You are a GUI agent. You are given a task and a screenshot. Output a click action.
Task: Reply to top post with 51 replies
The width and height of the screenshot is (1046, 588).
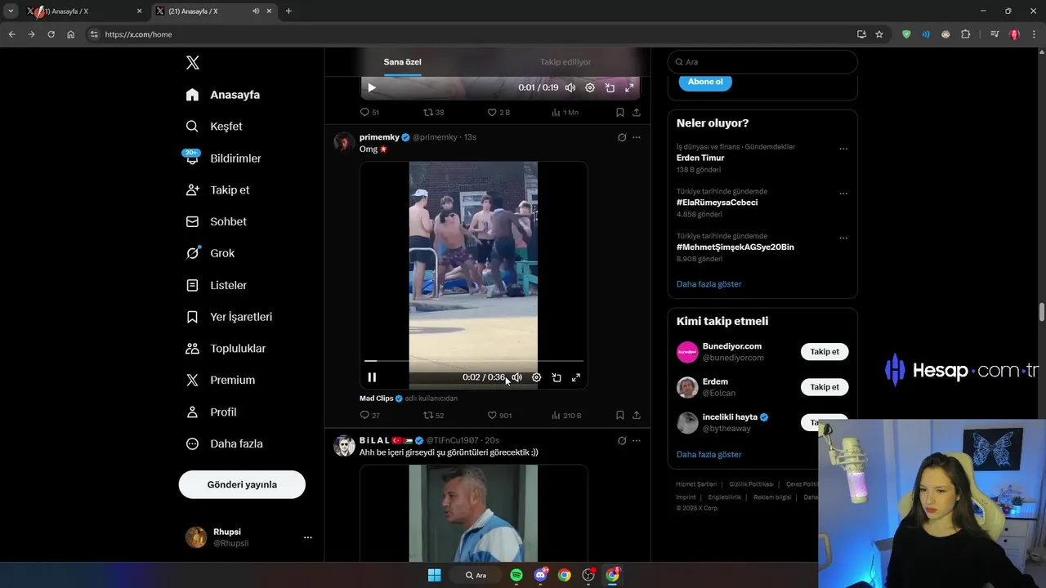pyautogui.click(x=369, y=112)
